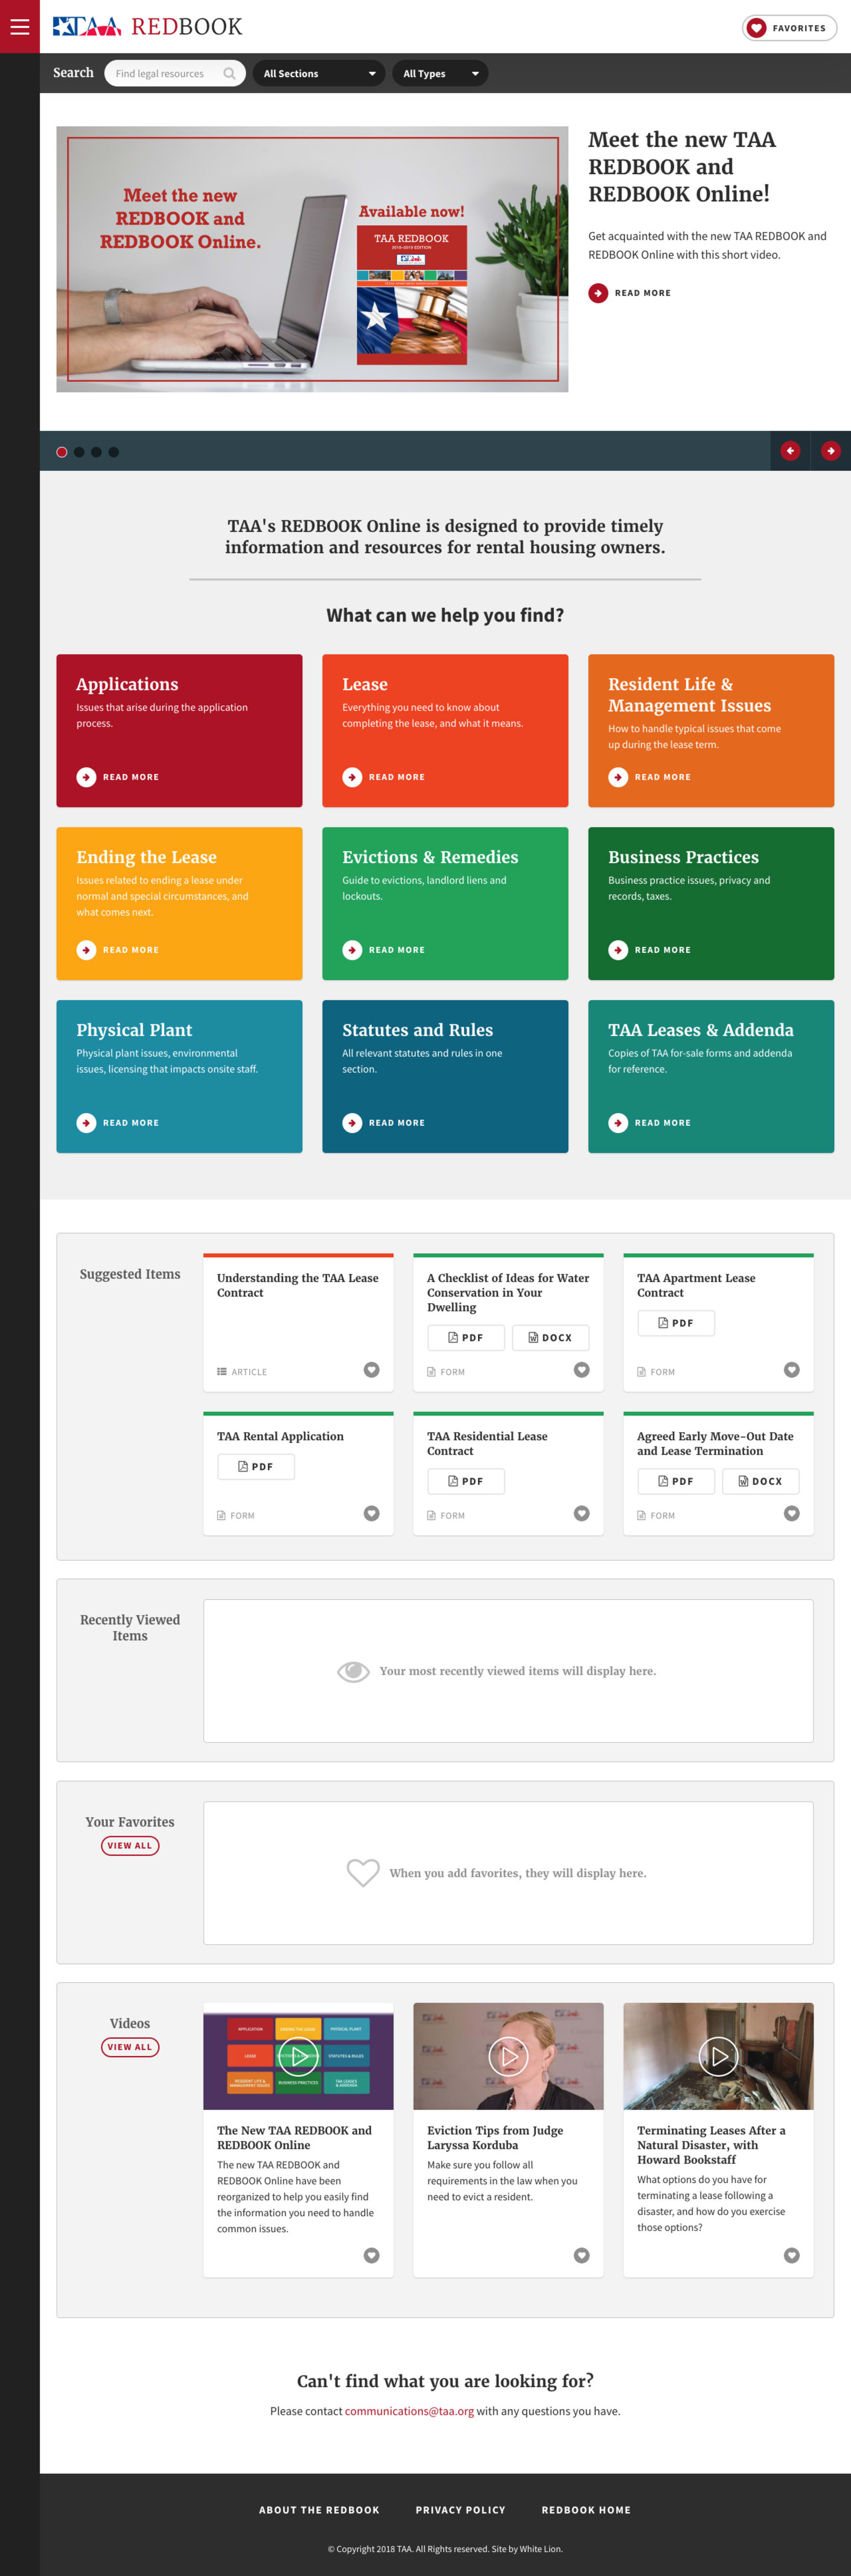Screen dimensions: 851x2576
Task: Play Terminating Leases After Natural Disaster video
Action: [718, 2056]
